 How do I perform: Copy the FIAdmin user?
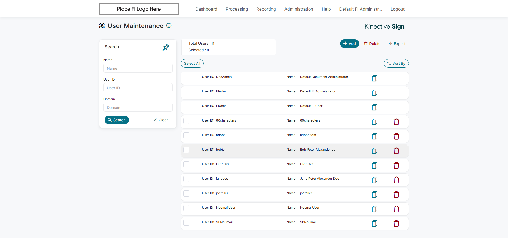point(374,93)
